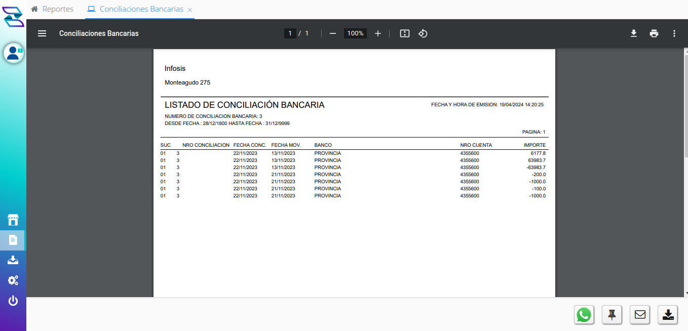The width and height of the screenshot is (688, 331).
Task: Share report via WhatsApp
Action: tap(584, 315)
